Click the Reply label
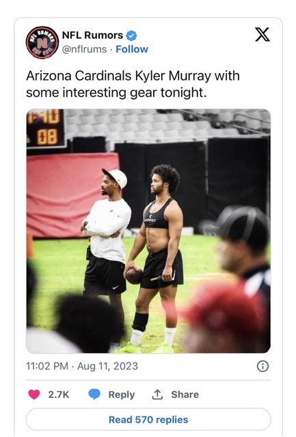 click(x=122, y=395)
